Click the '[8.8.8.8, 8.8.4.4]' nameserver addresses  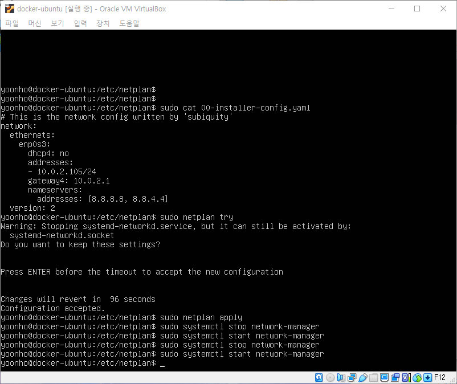128,199
